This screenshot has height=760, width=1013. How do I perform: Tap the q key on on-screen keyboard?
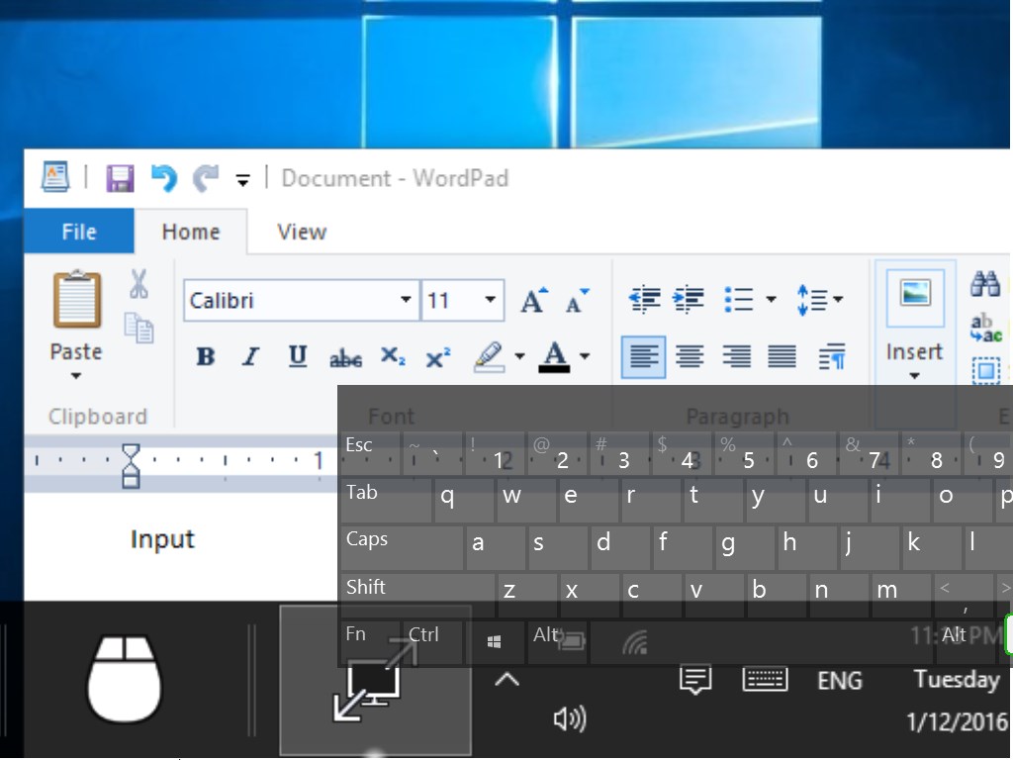pos(464,501)
